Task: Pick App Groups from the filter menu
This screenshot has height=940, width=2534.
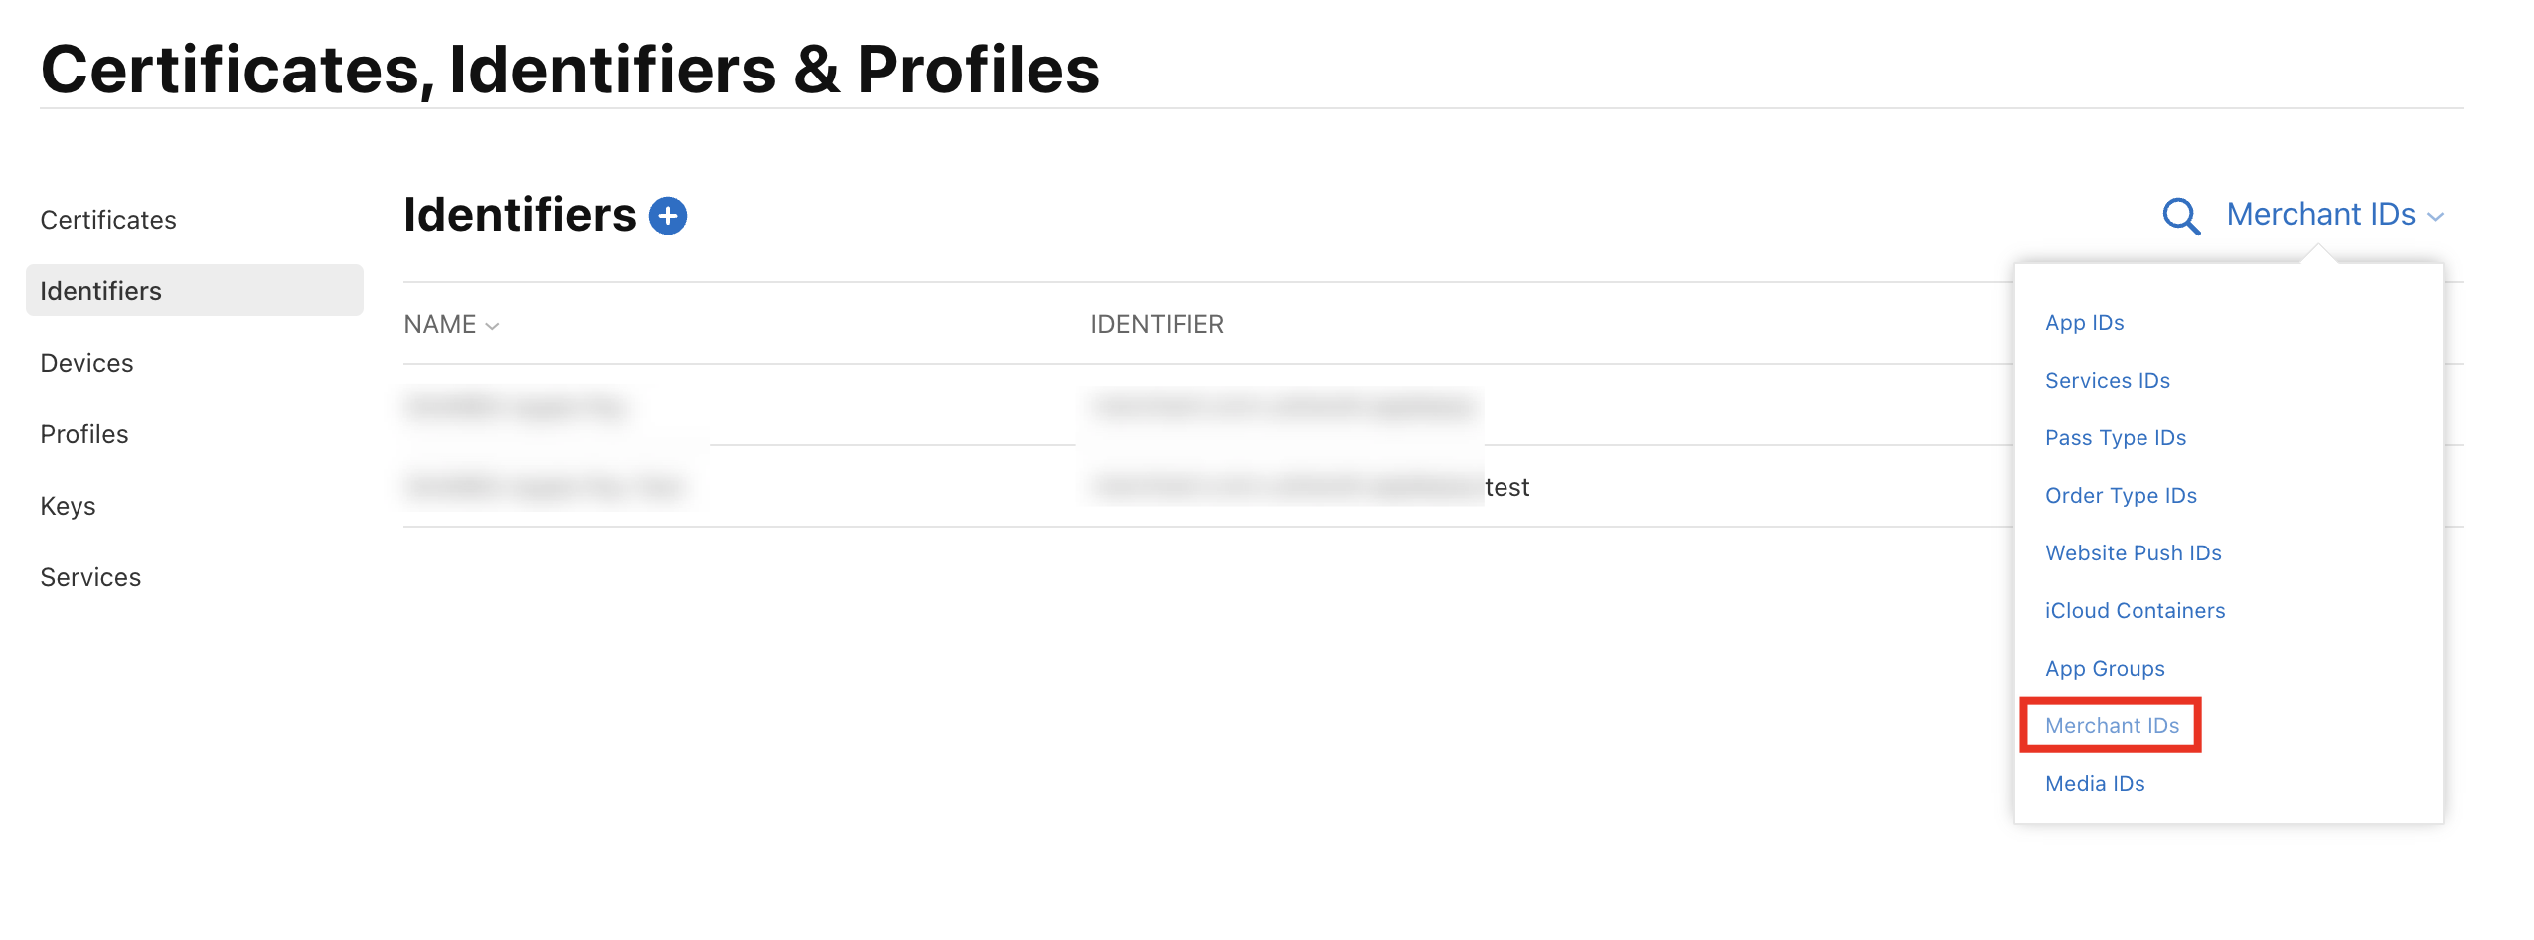Action: click(2105, 669)
